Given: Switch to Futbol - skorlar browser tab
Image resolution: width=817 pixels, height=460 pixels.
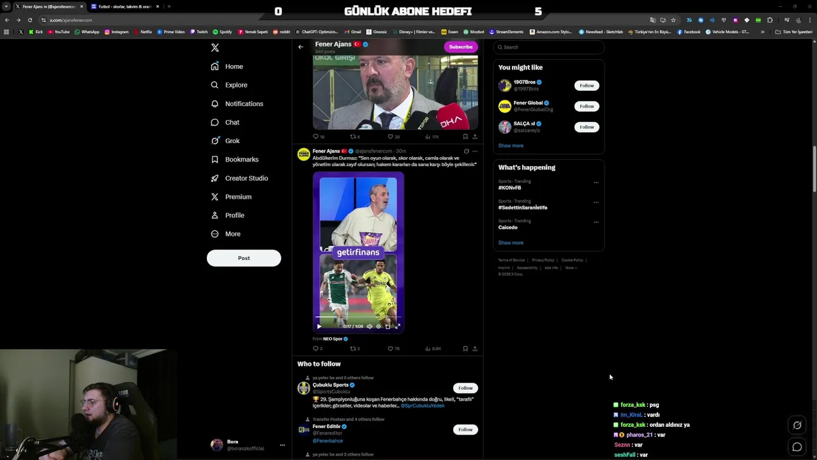Looking at the screenshot, I should (x=124, y=6).
